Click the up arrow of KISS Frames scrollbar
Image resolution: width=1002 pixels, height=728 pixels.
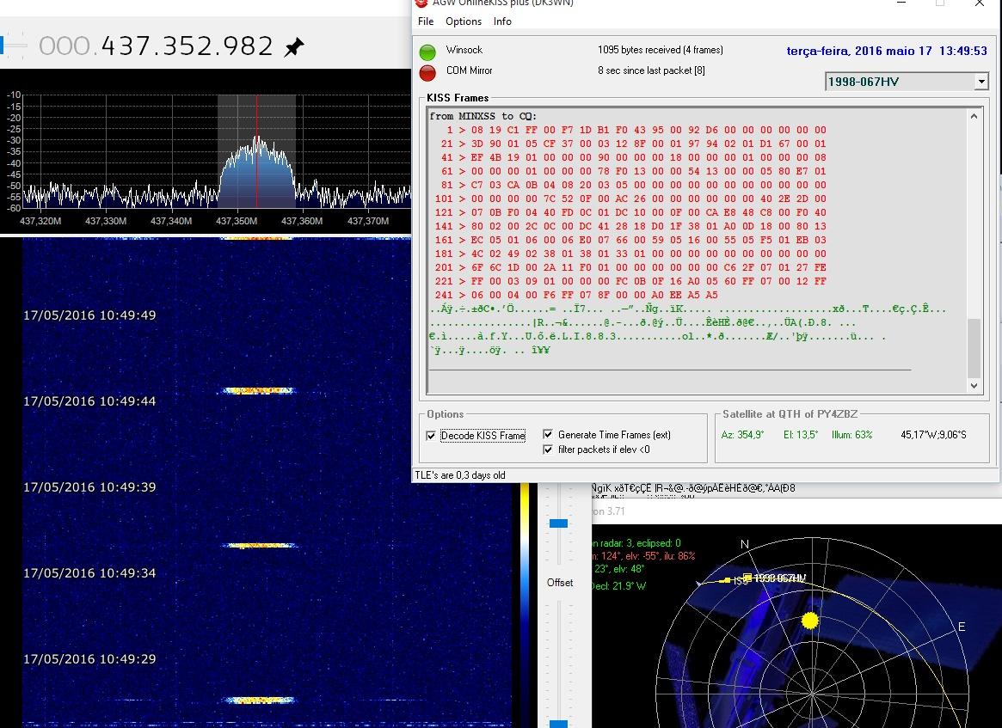974,116
